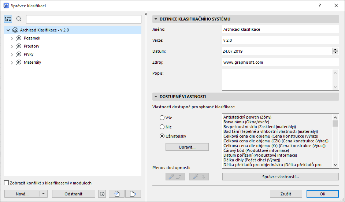Viewport: 345px width, 202px height.
Task: Click the Pozemek classification branch icon
Action: (19, 38)
